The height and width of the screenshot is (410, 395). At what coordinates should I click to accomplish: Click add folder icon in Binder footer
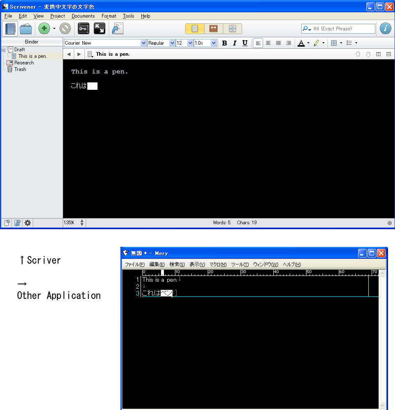tap(17, 223)
